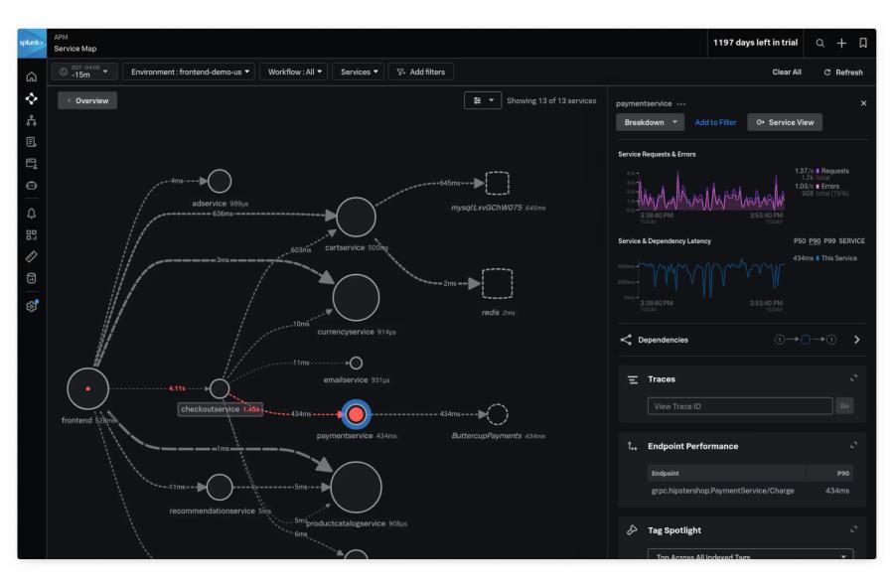Screen dimensions: 894x588
Task: Open the Environment frontend-demo-us dropdown
Action: (189, 72)
